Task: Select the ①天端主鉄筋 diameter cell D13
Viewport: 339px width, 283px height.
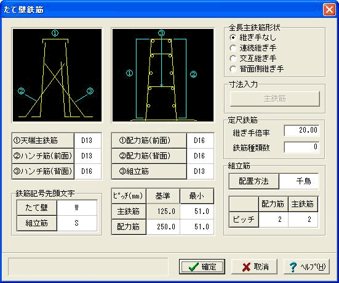Action: tap(87, 141)
